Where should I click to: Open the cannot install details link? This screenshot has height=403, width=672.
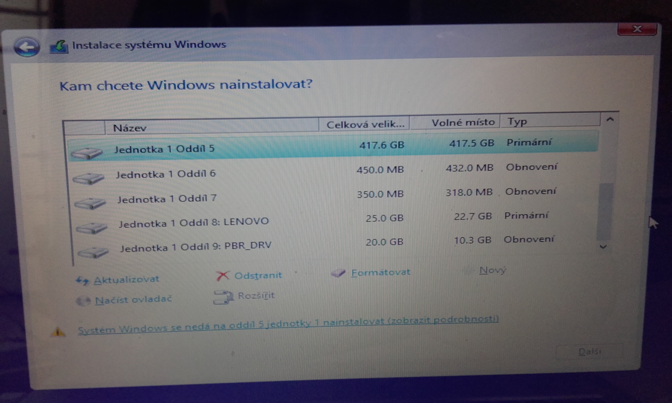point(288,324)
